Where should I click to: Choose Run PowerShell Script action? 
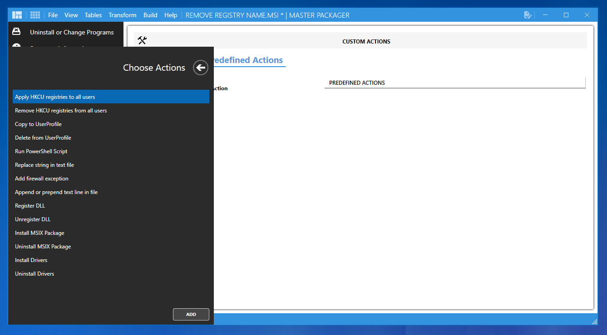coord(111,151)
